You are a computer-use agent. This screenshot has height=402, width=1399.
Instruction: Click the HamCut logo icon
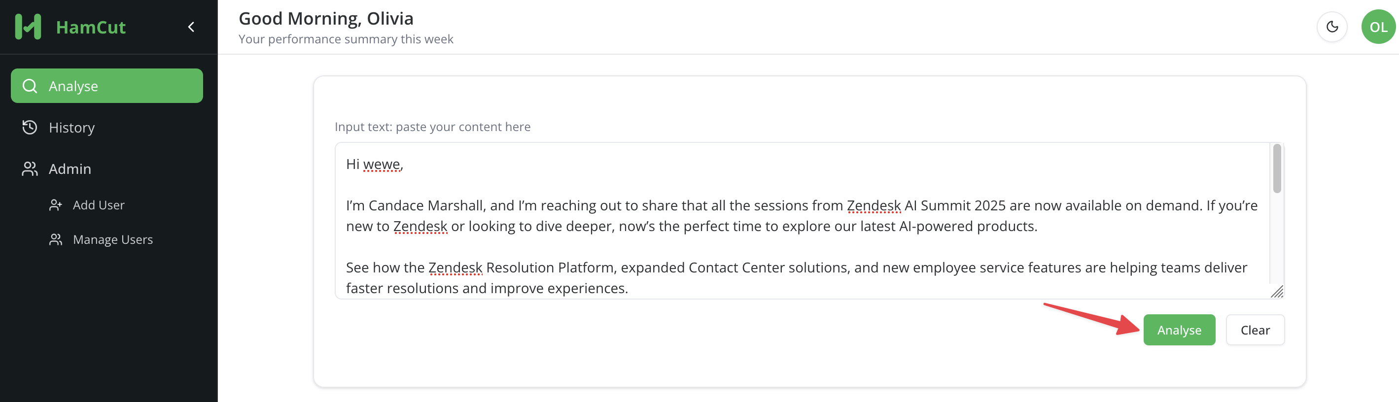(28, 27)
